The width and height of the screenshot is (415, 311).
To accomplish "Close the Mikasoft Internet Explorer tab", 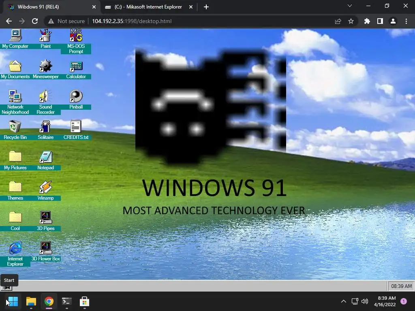I will pos(191,7).
